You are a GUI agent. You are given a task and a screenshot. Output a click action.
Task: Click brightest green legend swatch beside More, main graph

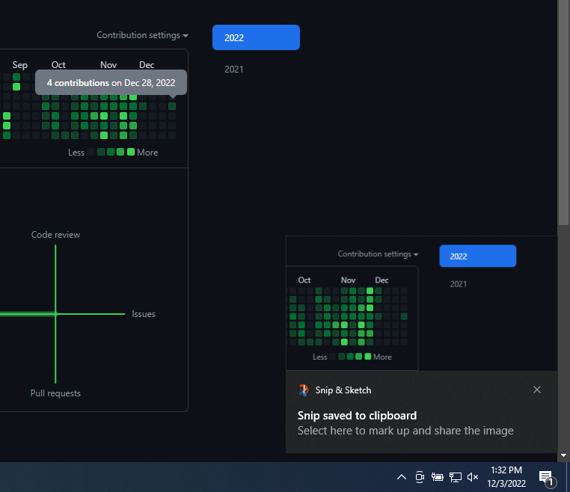coord(131,152)
